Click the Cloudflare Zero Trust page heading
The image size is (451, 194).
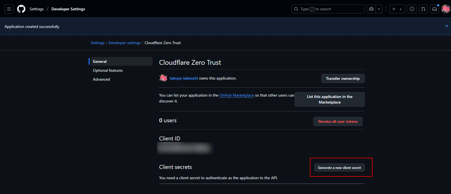tap(190, 63)
